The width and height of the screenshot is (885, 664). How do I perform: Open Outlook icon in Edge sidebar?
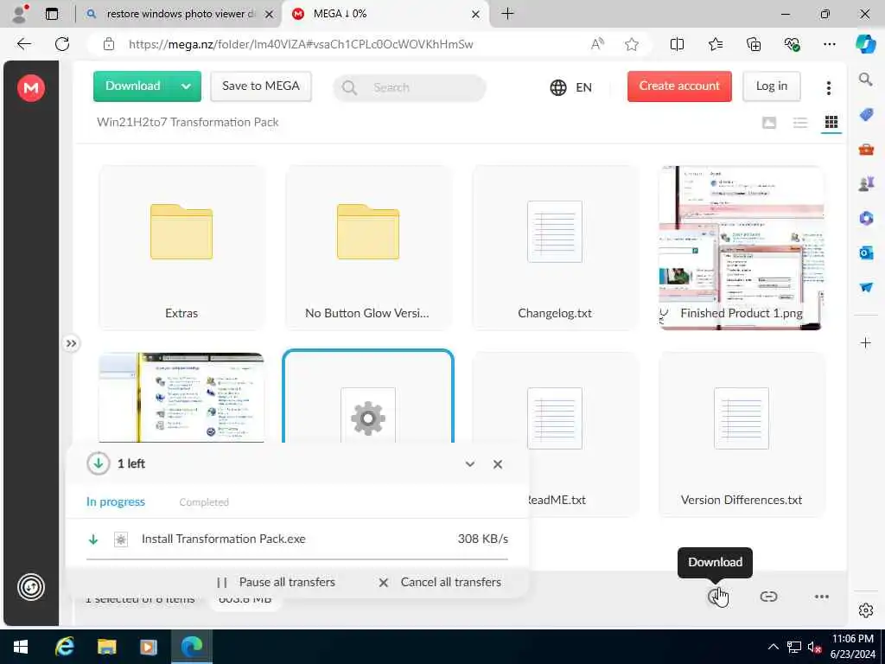[x=866, y=253]
